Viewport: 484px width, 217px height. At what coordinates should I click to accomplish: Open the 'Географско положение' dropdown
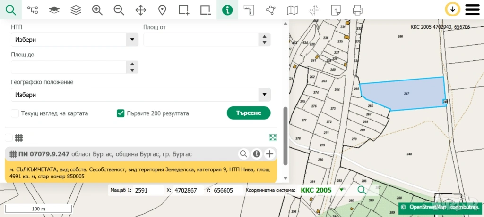coord(140,95)
